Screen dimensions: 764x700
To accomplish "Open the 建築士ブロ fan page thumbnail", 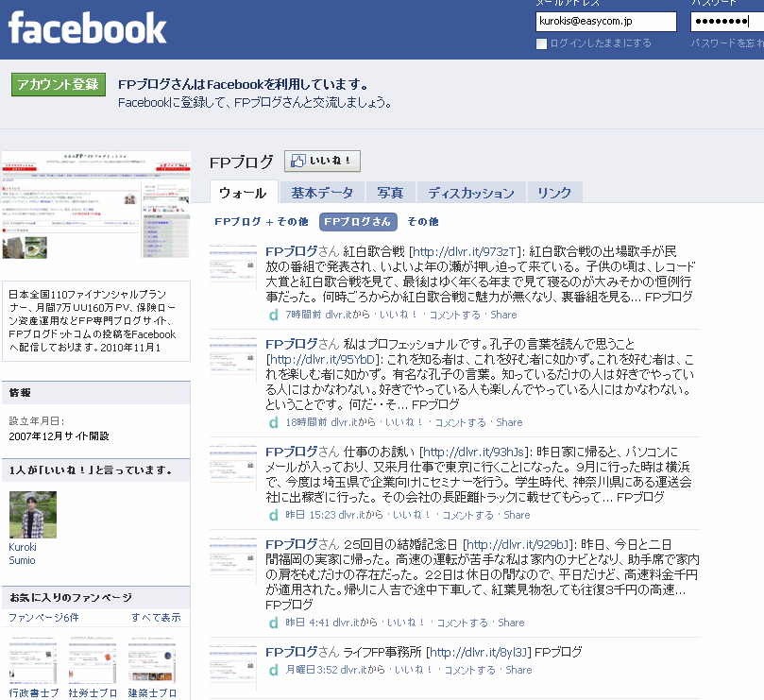I will [x=151, y=660].
